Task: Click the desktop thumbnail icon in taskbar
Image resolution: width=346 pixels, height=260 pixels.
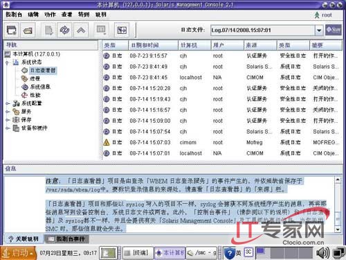Action: click(109, 253)
